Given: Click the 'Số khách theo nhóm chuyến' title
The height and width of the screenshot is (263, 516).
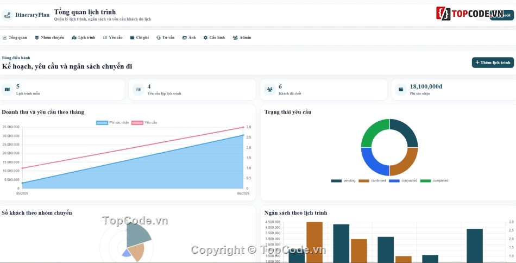Looking at the screenshot, I should click(37, 213).
